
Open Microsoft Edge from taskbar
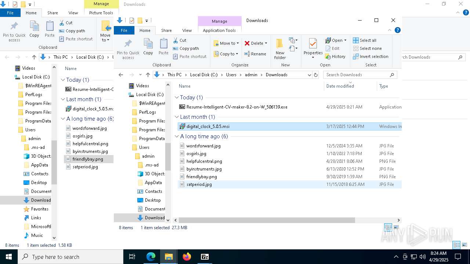click(151, 257)
